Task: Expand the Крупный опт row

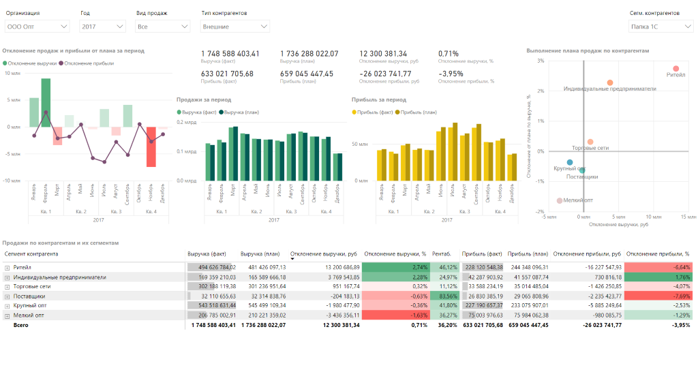Action: (7, 306)
